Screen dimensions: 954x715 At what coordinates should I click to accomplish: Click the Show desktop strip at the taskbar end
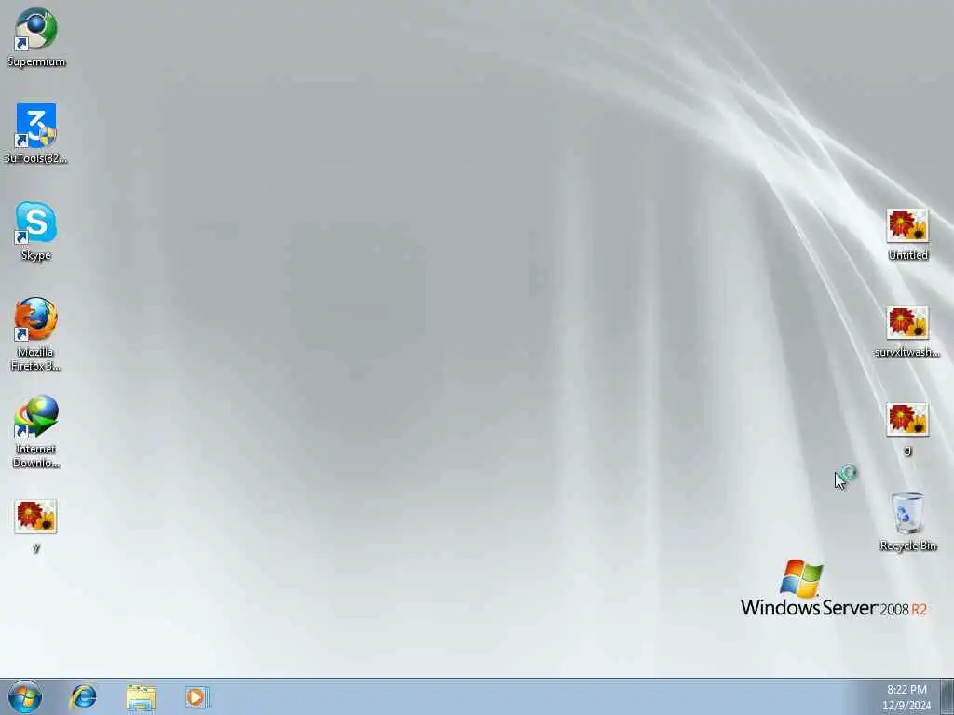[947, 696]
